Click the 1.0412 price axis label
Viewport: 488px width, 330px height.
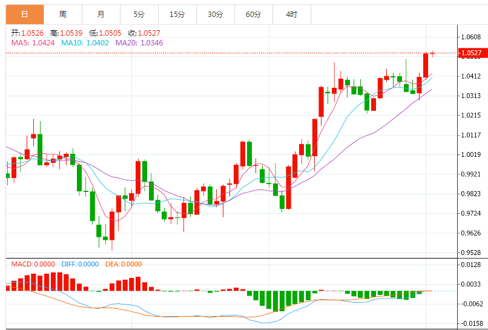click(471, 76)
